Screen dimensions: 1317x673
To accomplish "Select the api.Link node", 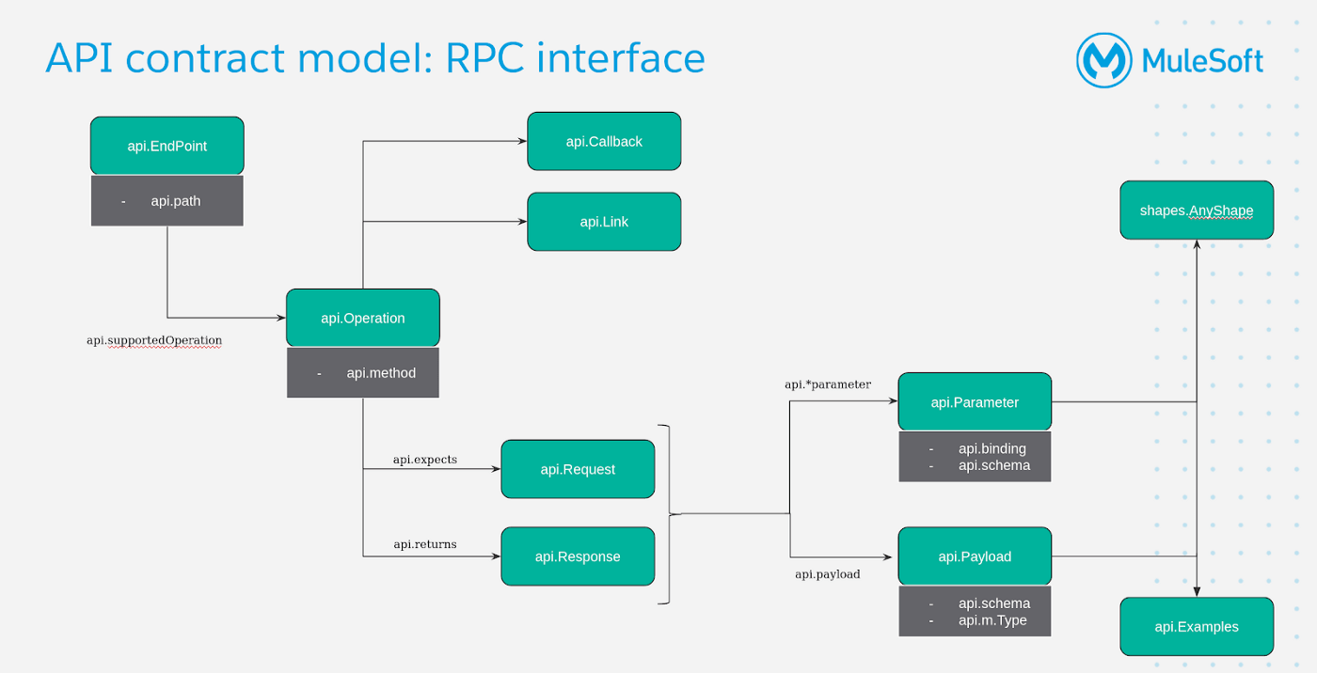I will [604, 222].
